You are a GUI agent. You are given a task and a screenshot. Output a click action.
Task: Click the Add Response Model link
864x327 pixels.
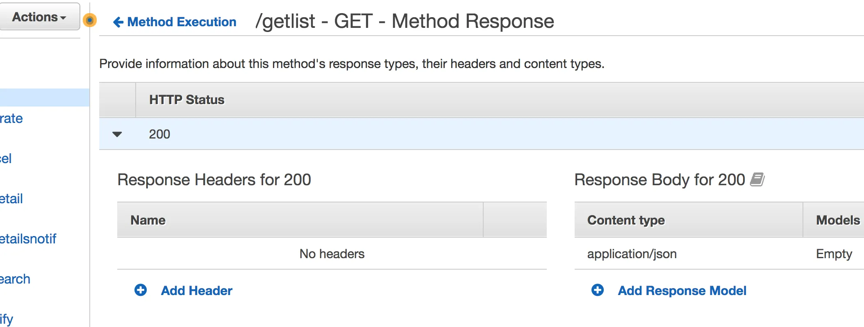(x=682, y=291)
